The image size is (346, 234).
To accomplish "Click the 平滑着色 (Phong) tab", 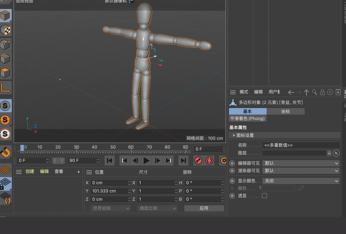I will 248,118.
